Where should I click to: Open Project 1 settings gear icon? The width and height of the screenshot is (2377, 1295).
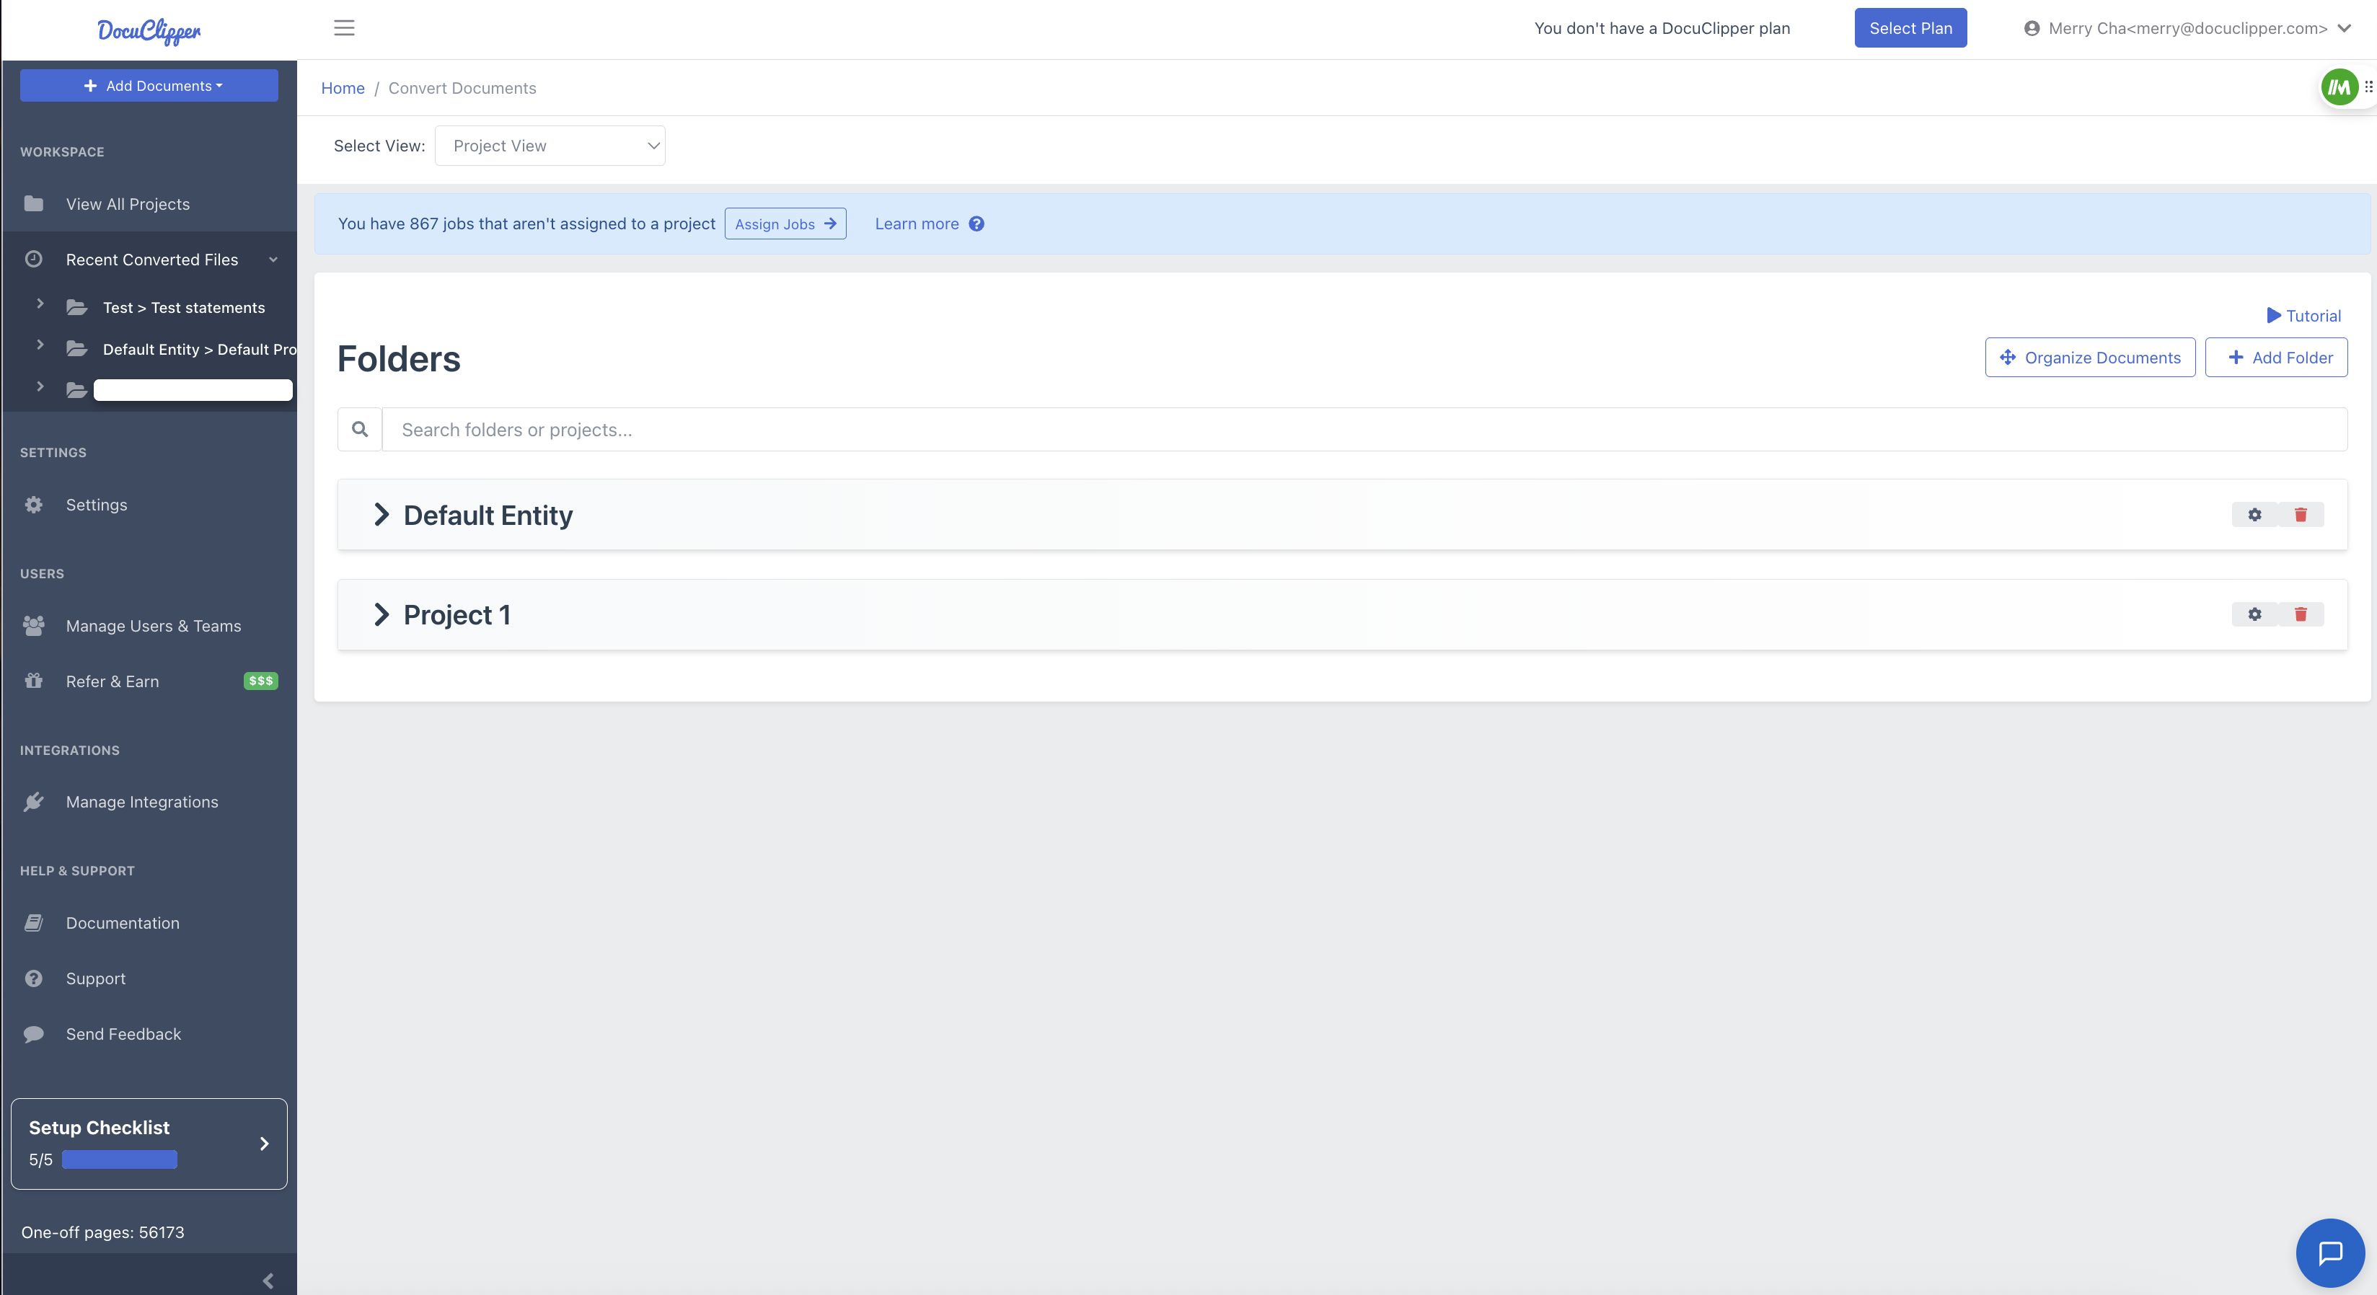coord(2254,614)
